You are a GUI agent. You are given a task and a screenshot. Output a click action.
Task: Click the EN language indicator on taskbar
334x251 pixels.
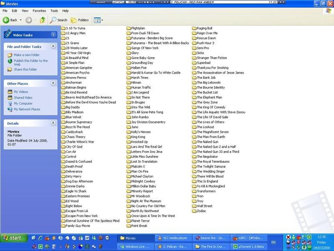point(273,243)
